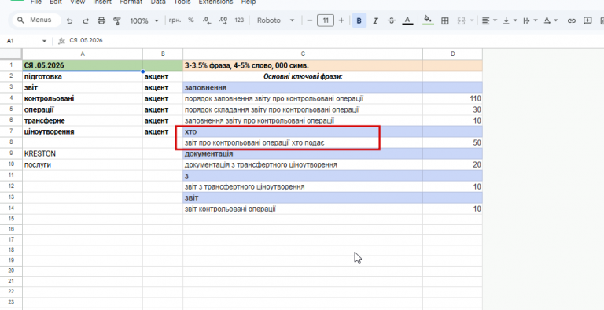Open the fill color bucket
This screenshot has width=604, height=310.
[428, 20]
